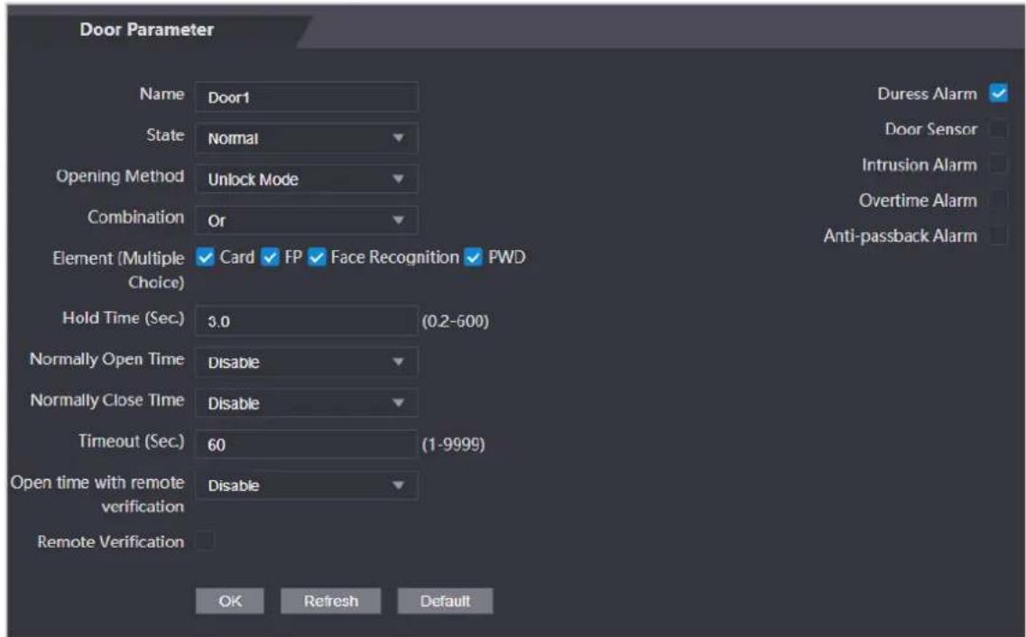This screenshot has width=1026, height=637.
Task: Click the Timeout field showing 60
Action: 306,444
